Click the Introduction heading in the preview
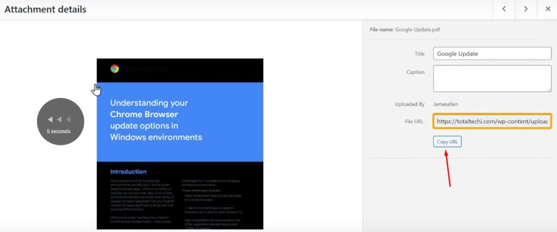The width and height of the screenshot is (557, 232). 128,172
